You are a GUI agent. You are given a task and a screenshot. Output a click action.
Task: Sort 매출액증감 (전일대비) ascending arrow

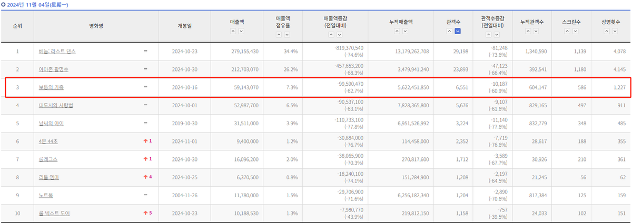click(331, 35)
